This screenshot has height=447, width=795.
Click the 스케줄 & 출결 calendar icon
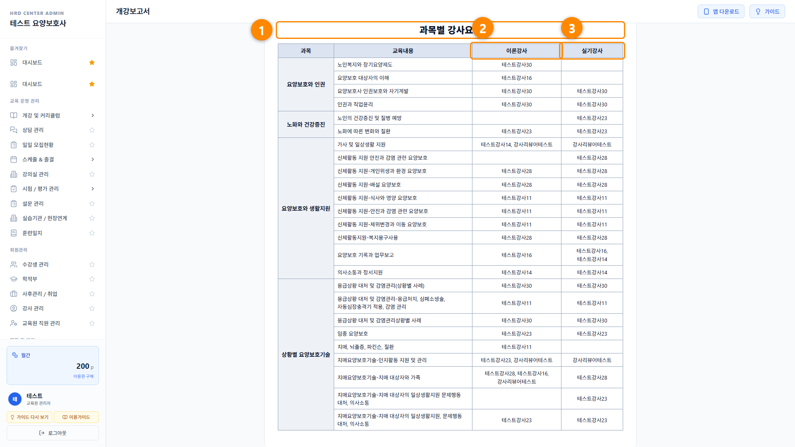(14, 159)
